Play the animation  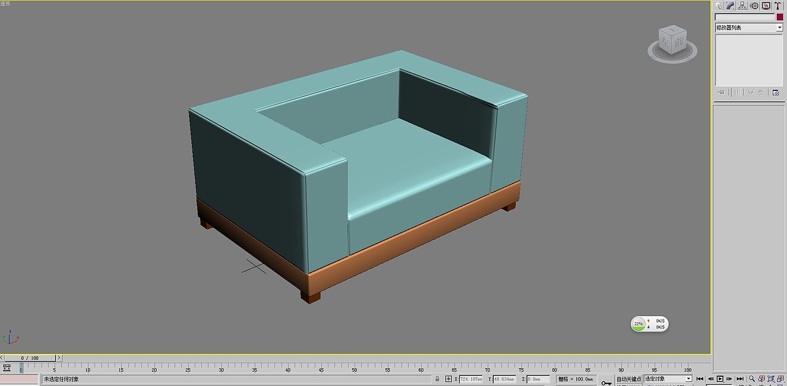[x=720, y=379]
